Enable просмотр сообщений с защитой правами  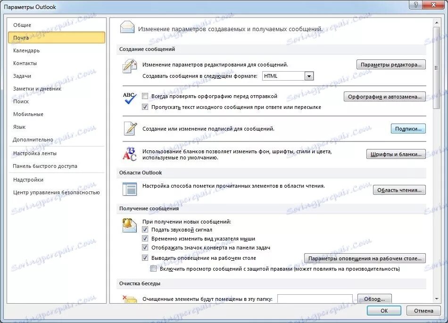[x=154, y=269]
